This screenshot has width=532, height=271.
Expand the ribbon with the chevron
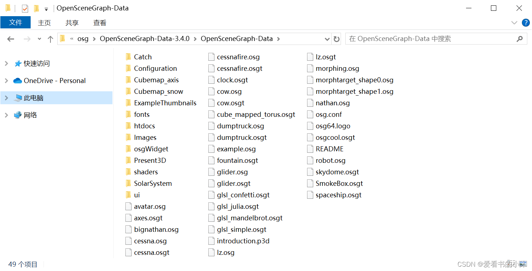514,23
